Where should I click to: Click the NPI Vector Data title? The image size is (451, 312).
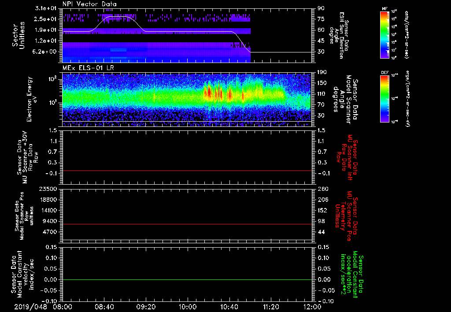89,4
